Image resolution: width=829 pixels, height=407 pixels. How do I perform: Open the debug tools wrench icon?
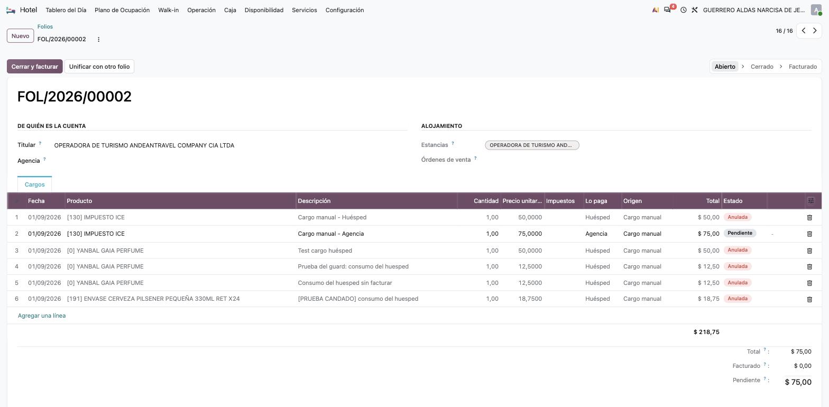pos(695,10)
